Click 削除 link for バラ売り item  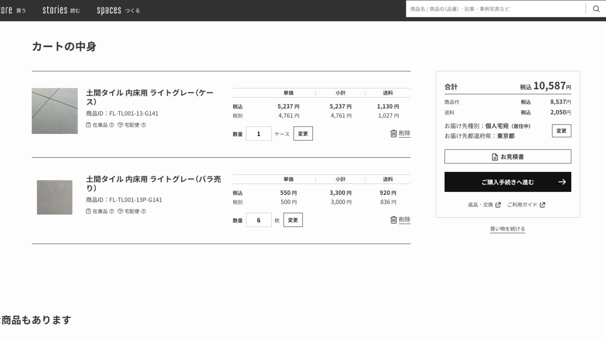tap(405, 220)
